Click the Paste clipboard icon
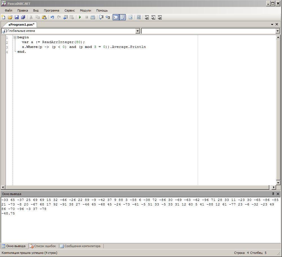282x257 pixels. click(x=44, y=17)
